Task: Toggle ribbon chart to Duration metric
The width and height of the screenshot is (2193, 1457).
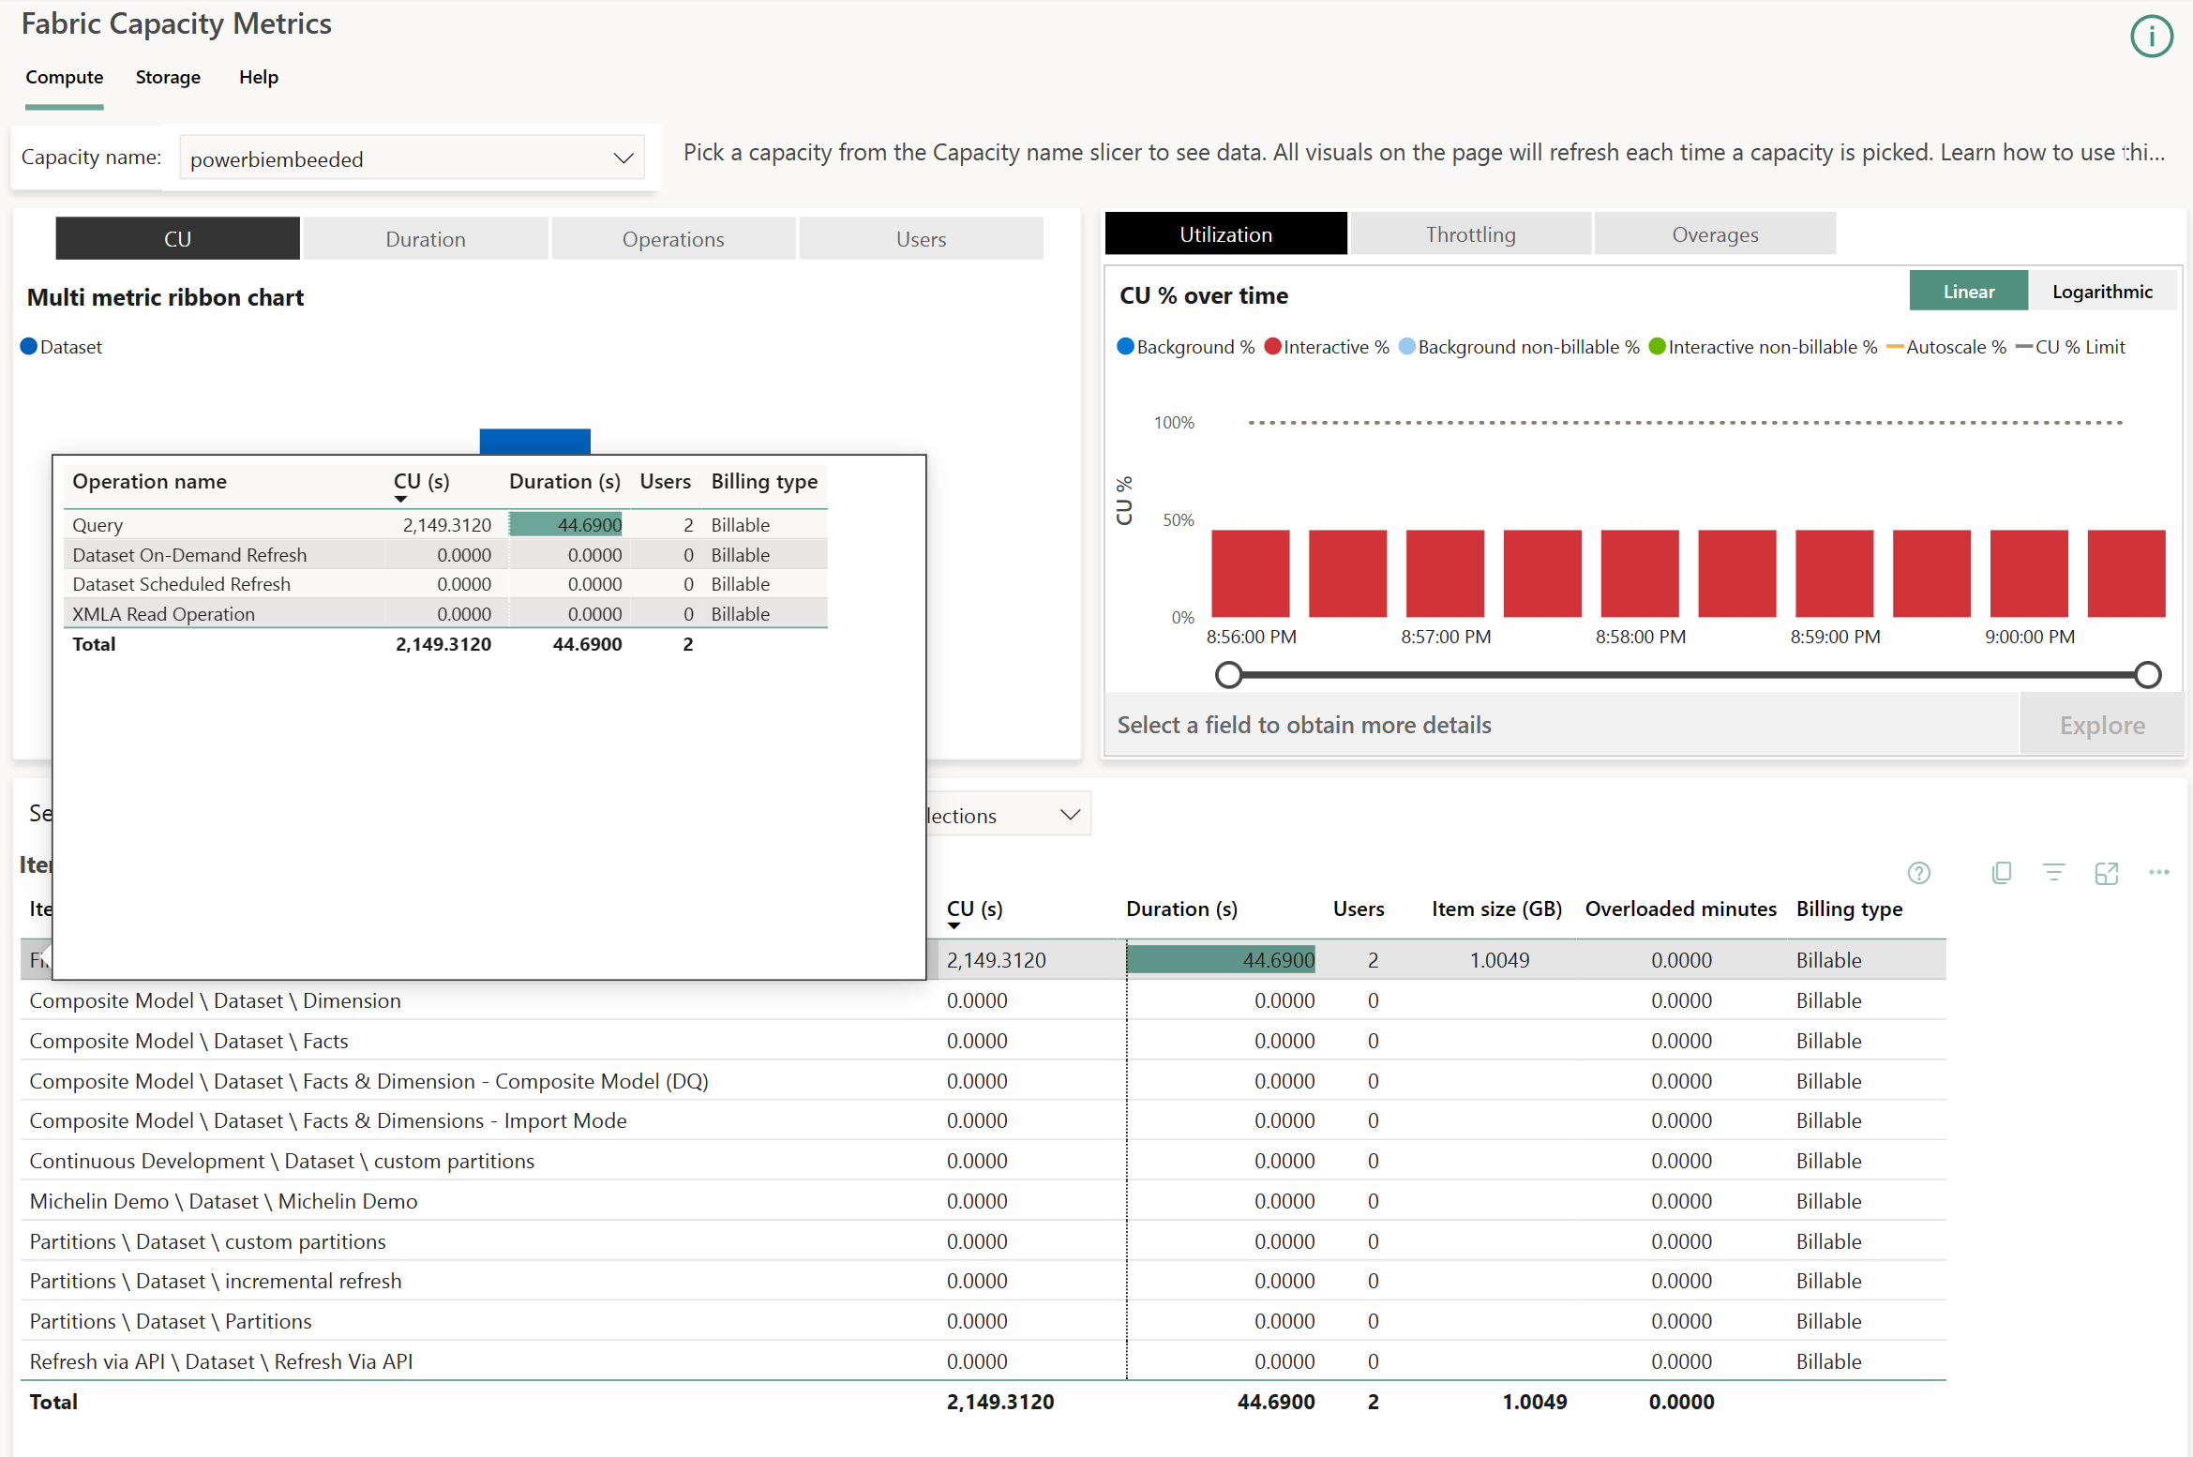Action: click(x=425, y=239)
